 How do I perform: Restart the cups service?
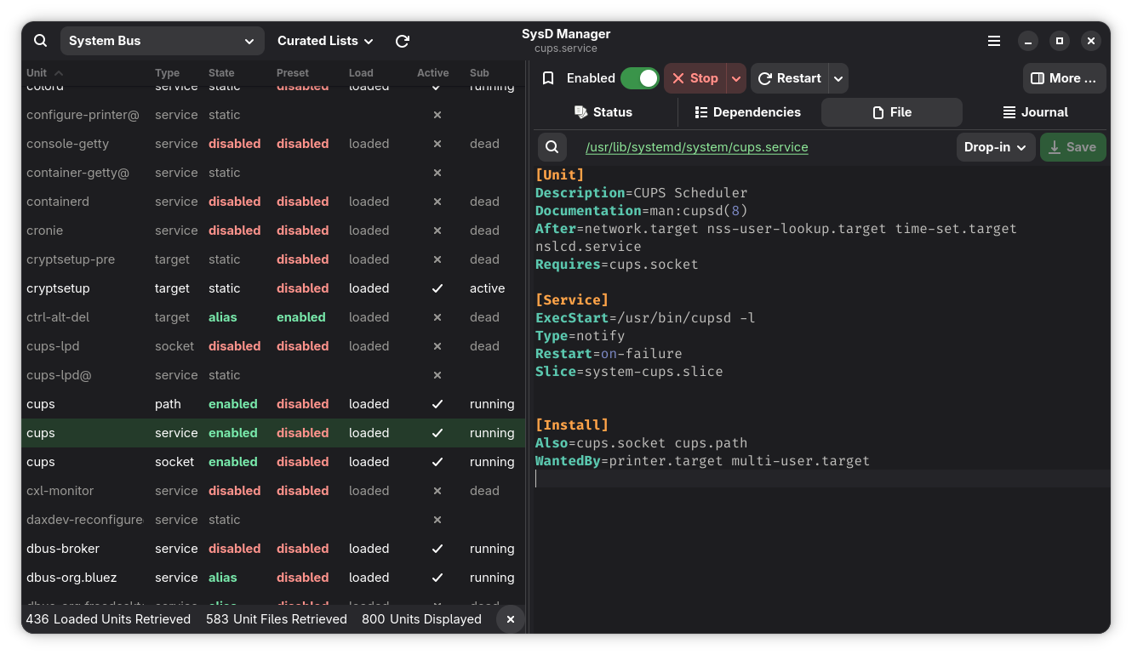pos(790,78)
